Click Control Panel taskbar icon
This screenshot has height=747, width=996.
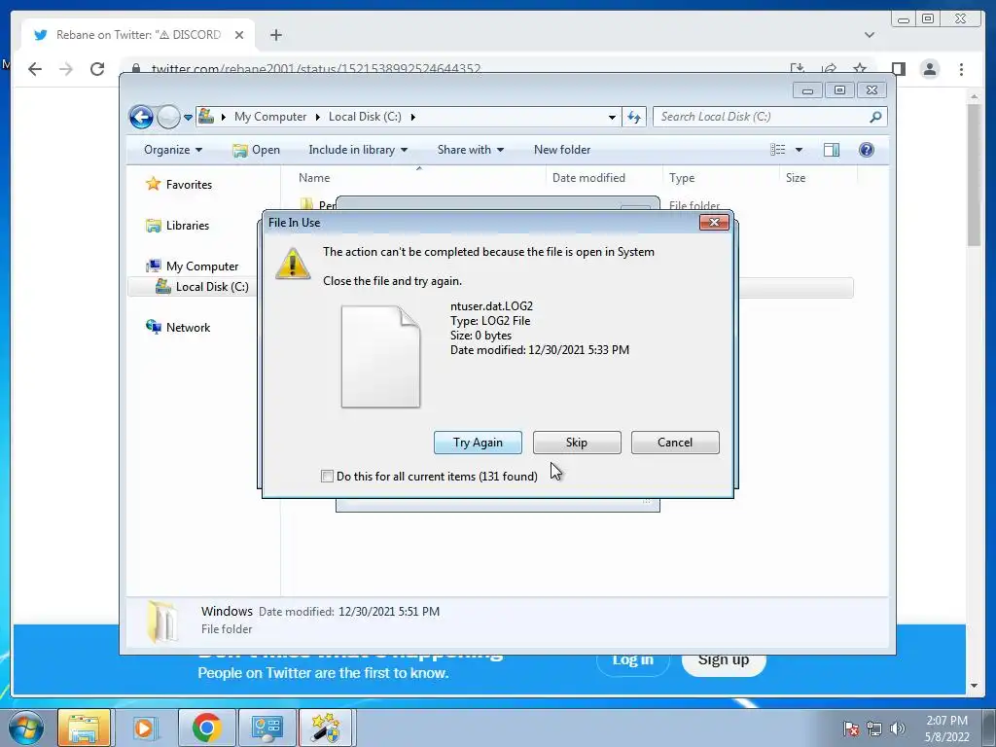pos(267,728)
